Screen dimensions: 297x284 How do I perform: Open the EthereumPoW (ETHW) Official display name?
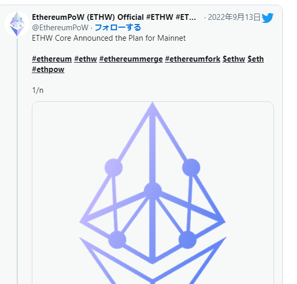click(x=114, y=17)
